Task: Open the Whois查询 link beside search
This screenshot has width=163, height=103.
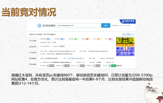Action: (x=127, y=25)
